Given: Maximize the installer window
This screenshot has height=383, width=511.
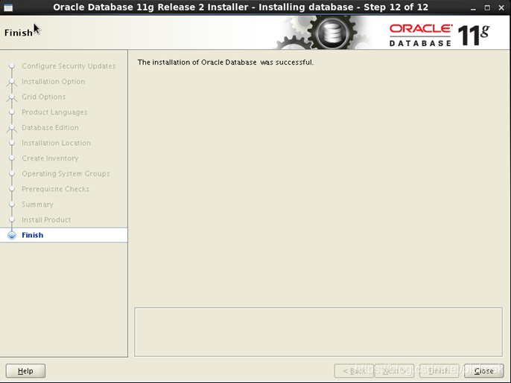Looking at the screenshot, I should (x=487, y=7).
